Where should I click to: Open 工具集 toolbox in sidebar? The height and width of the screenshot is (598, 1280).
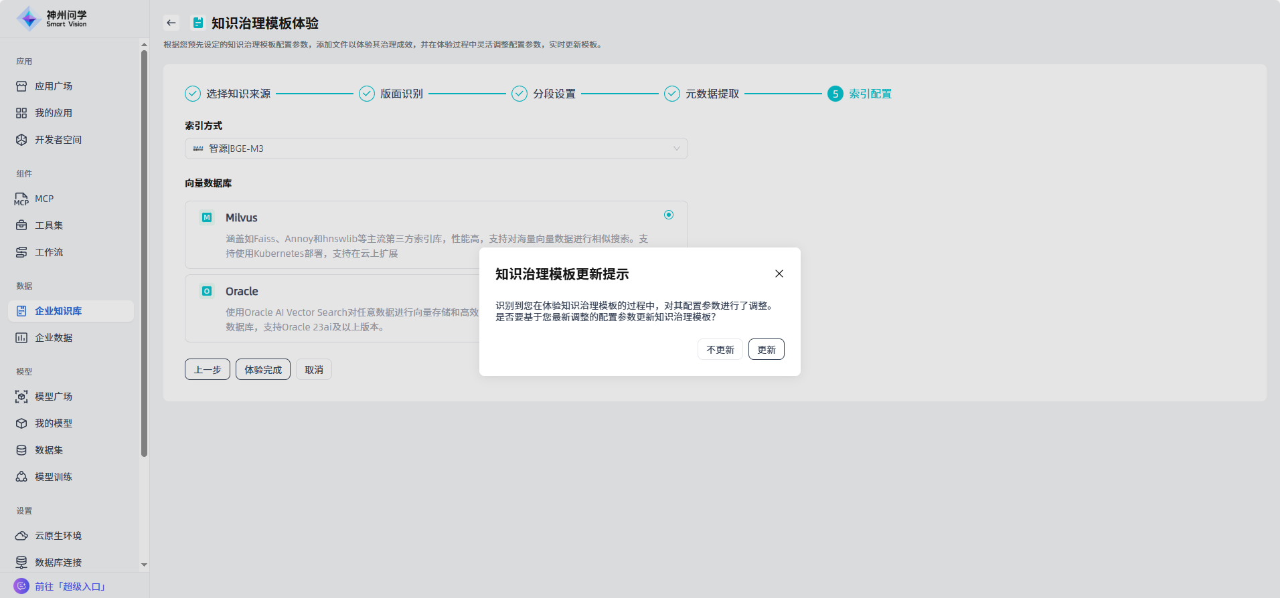pos(49,225)
